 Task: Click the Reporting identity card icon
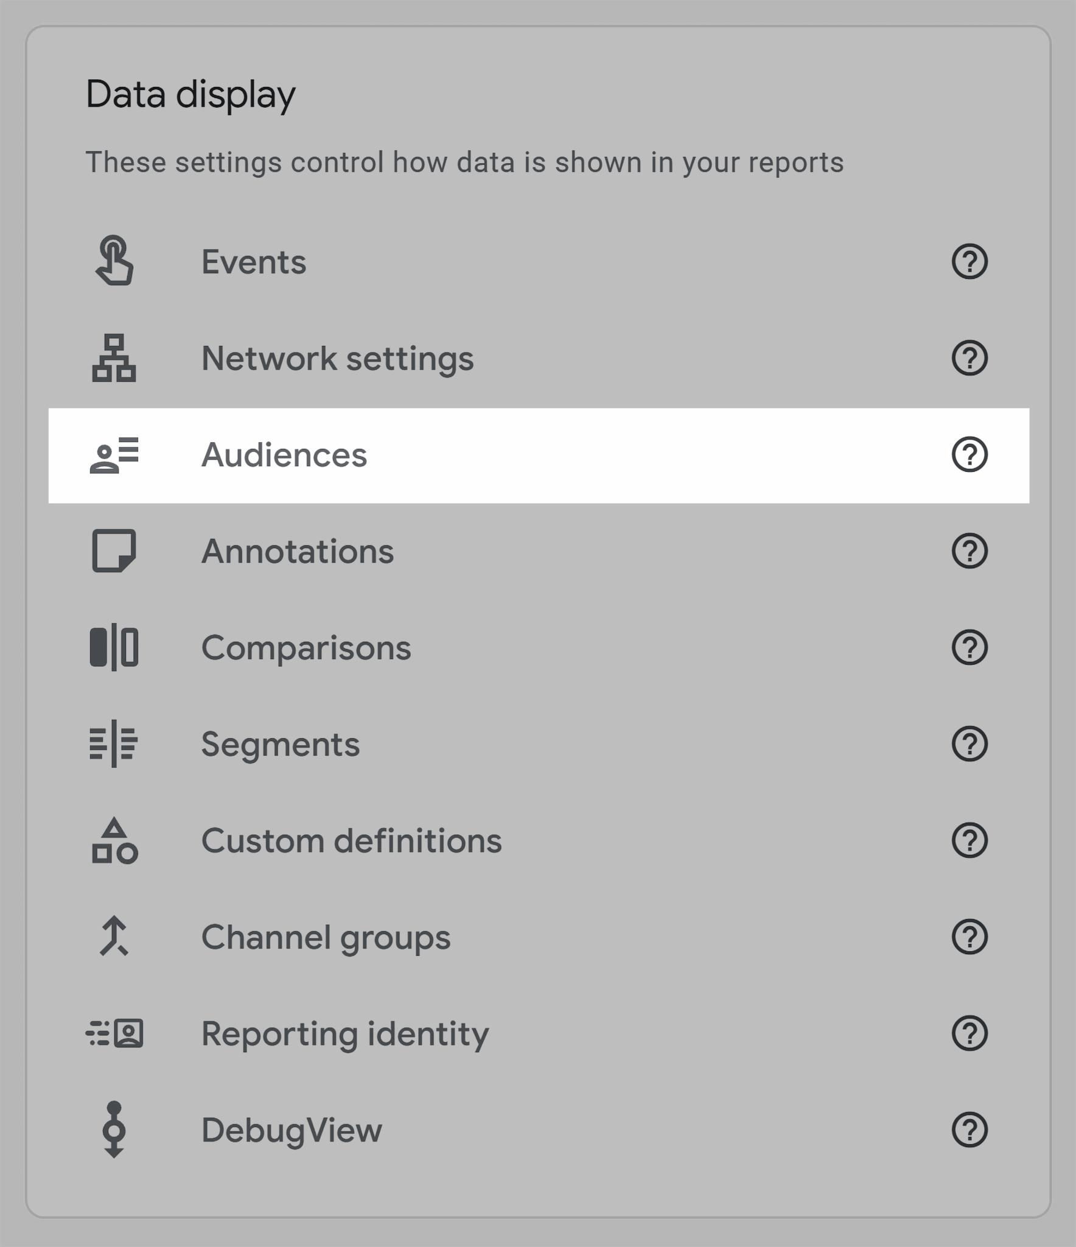114,1033
